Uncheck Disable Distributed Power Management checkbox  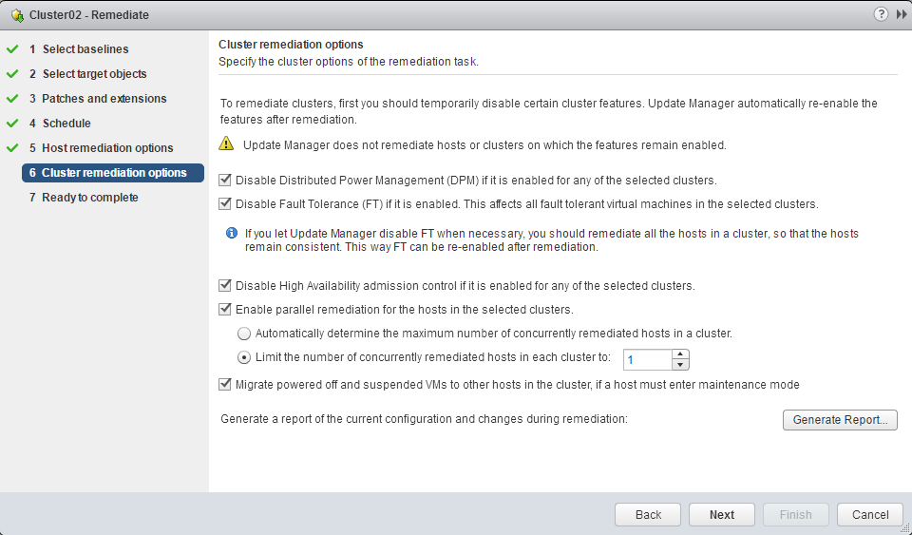(x=225, y=180)
